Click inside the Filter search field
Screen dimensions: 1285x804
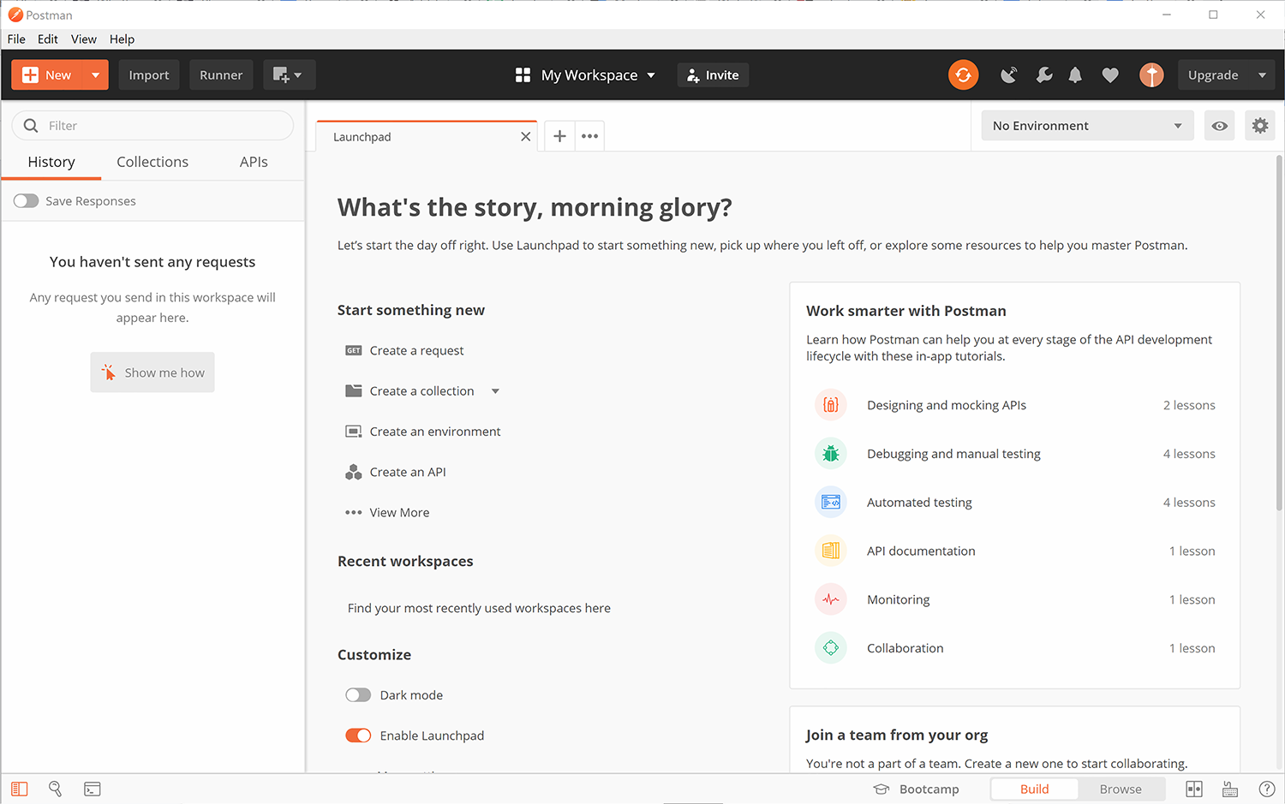coord(152,125)
